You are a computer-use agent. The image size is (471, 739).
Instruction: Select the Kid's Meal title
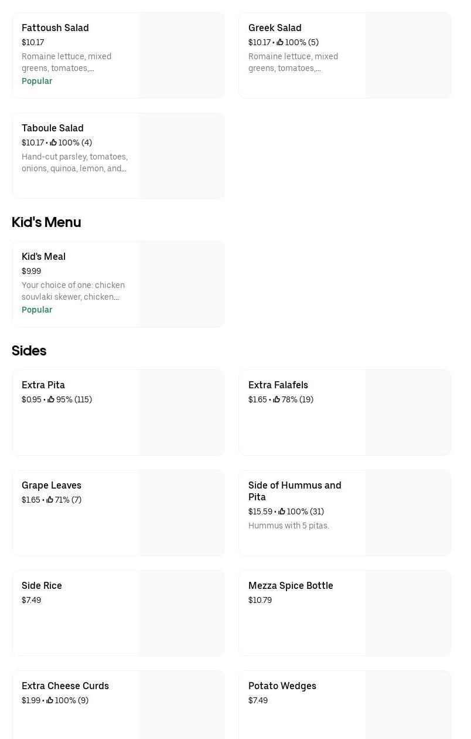pyautogui.click(x=43, y=256)
